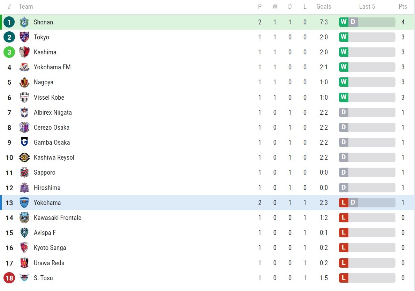Click the Urawa Reds badge icon
Screen dimensions: 415x291
pyautogui.click(x=24, y=263)
